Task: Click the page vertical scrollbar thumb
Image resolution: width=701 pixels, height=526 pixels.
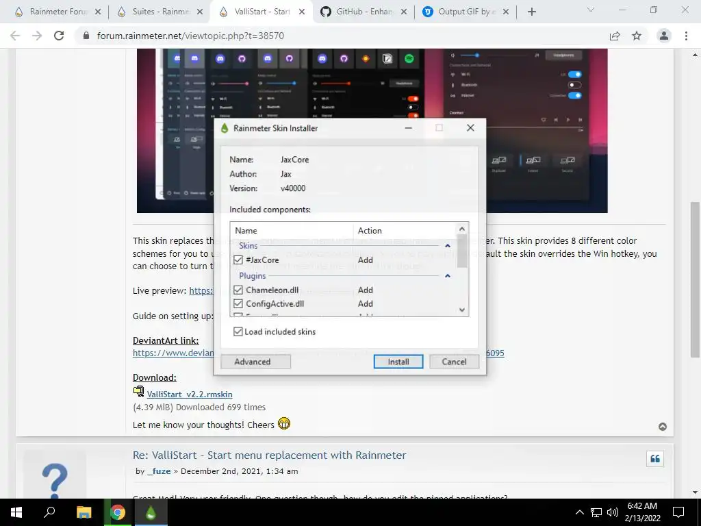Action: tap(695, 279)
